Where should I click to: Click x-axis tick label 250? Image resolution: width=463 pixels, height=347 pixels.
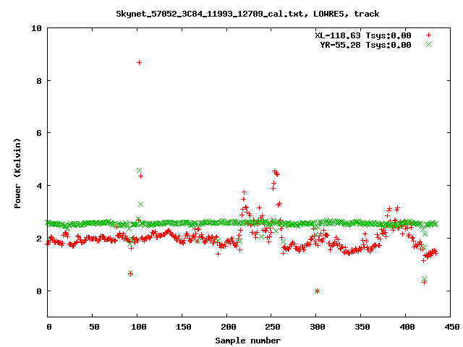tap(273, 327)
